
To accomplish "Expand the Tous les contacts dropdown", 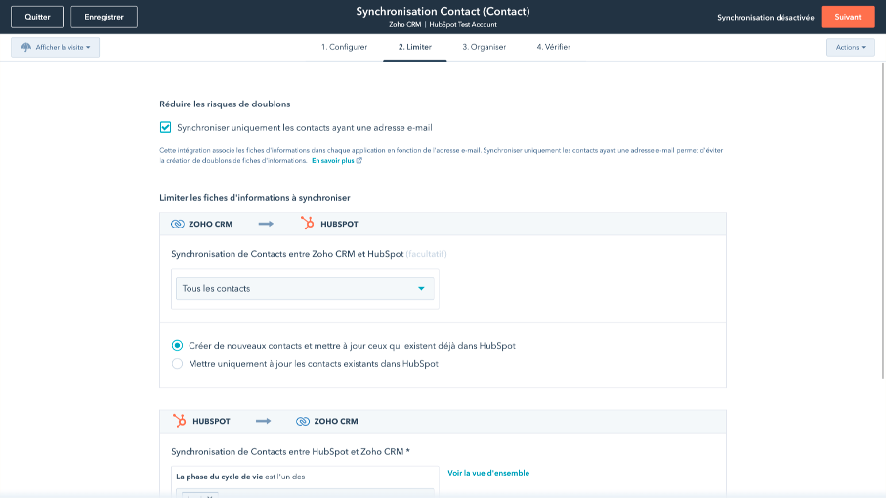I will 305,288.
